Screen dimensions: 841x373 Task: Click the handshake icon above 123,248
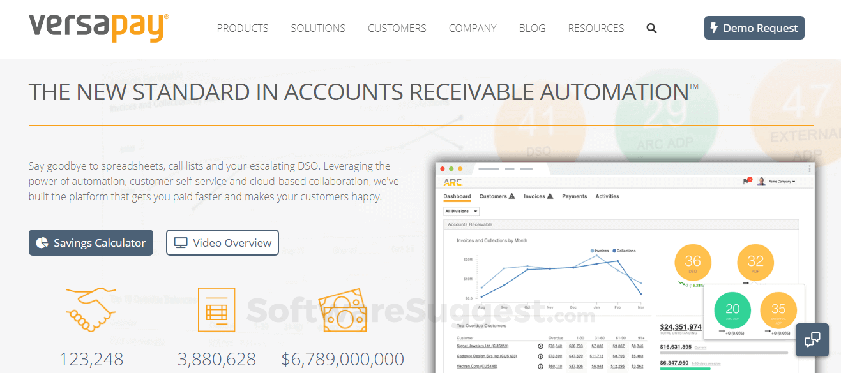click(x=91, y=309)
